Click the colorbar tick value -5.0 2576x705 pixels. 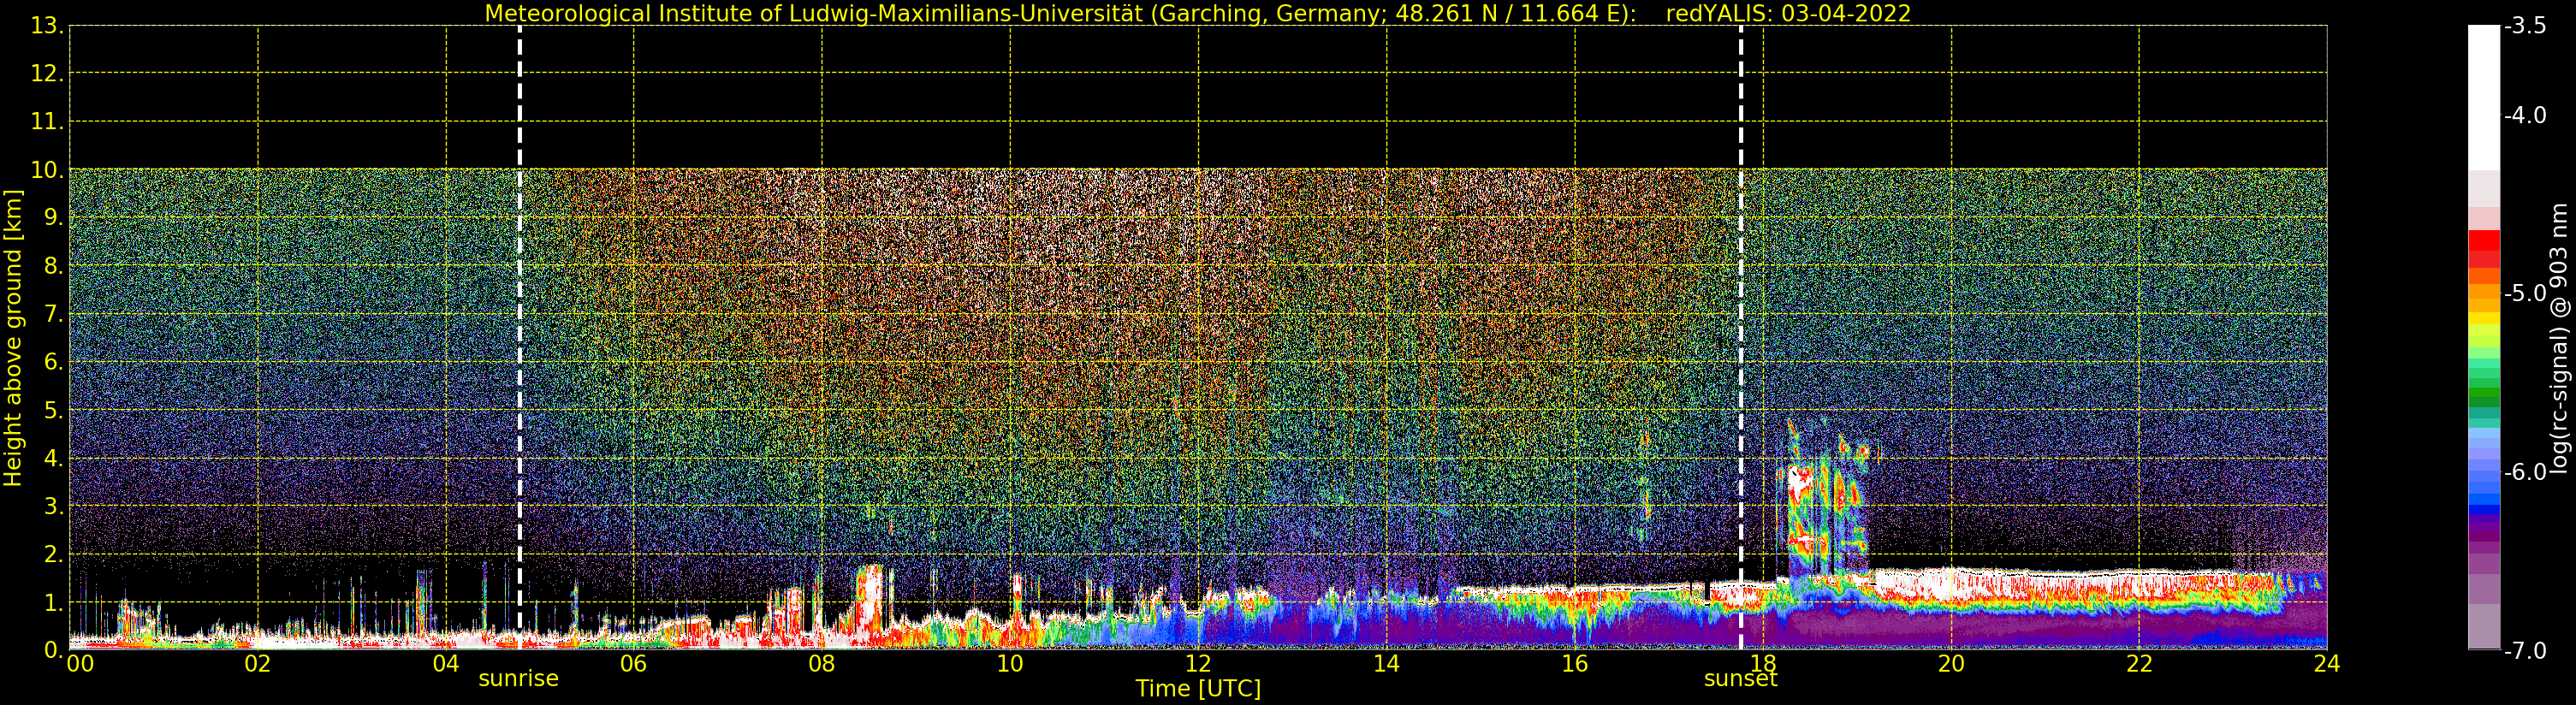point(2525,293)
